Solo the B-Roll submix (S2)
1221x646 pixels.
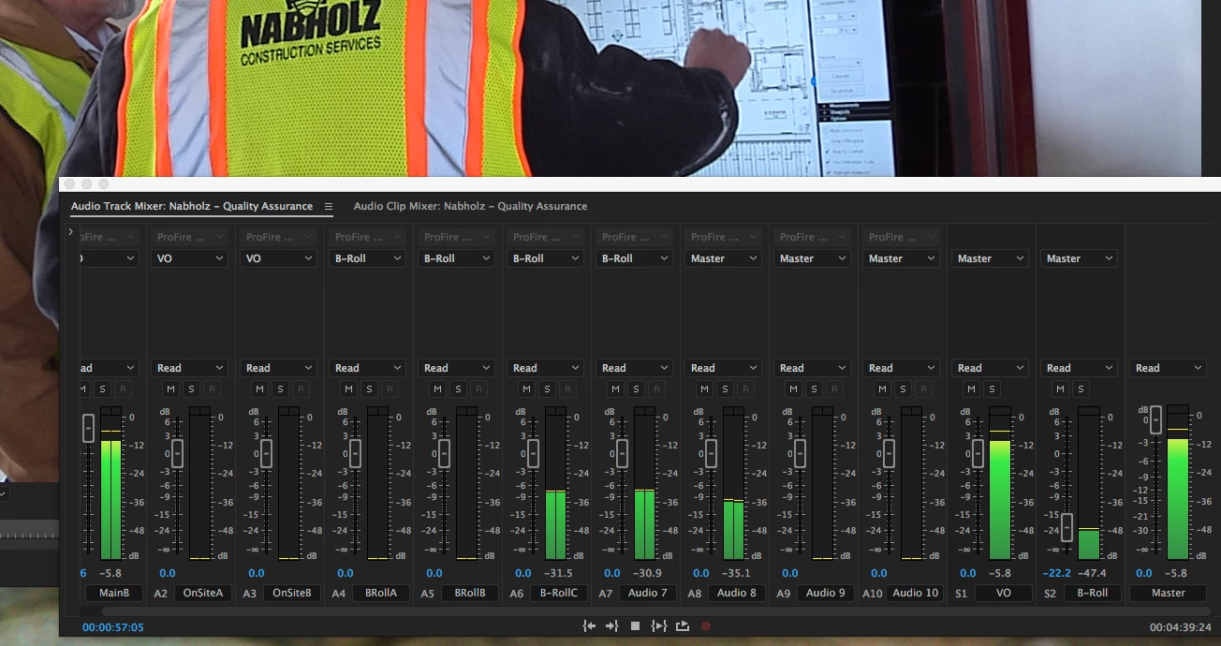(x=1081, y=389)
